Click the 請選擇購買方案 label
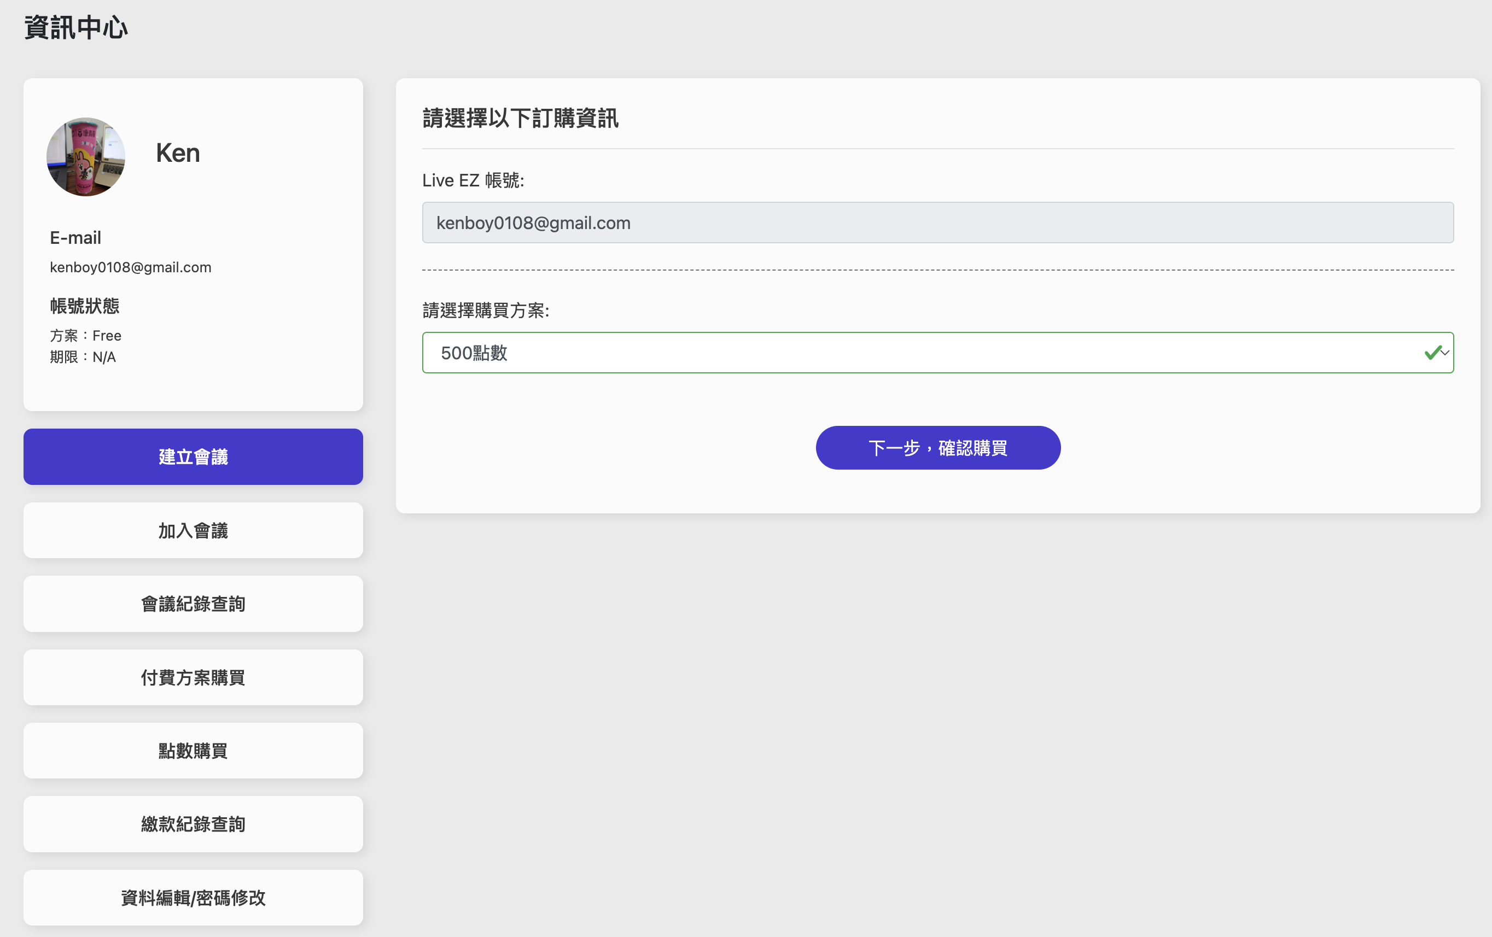Image resolution: width=1492 pixels, height=937 pixels. click(486, 311)
